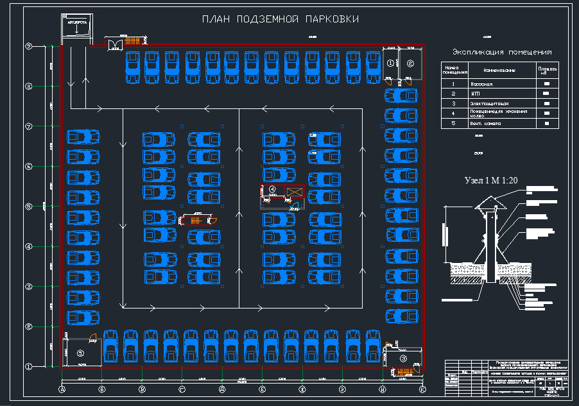579x406 pixels.
Task: Click the 'ПЛАН ПОДЗЕМНОЙ ПАРКОВКИ' drawing title
Action: point(281,20)
